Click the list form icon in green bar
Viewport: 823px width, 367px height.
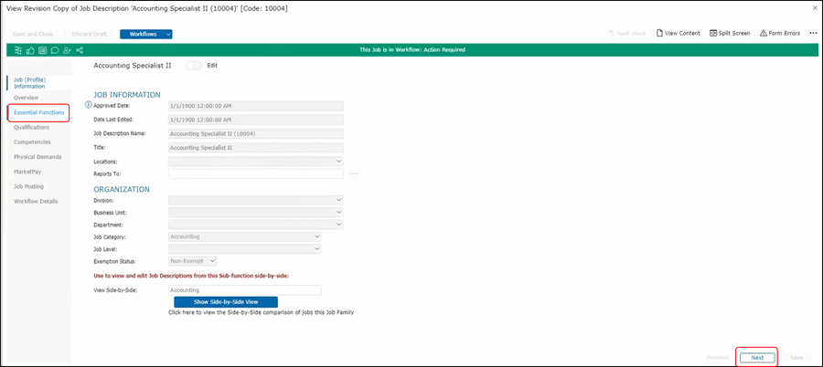(x=43, y=50)
